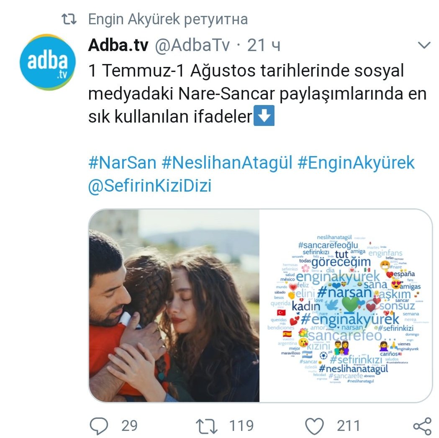439x438 pixels.
Task: Click the 29 replies count
Action: [x=129, y=426]
